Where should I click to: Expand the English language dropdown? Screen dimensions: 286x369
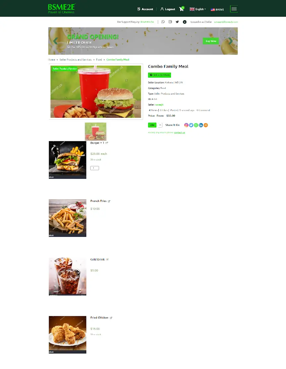pyautogui.click(x=198, y=9)
